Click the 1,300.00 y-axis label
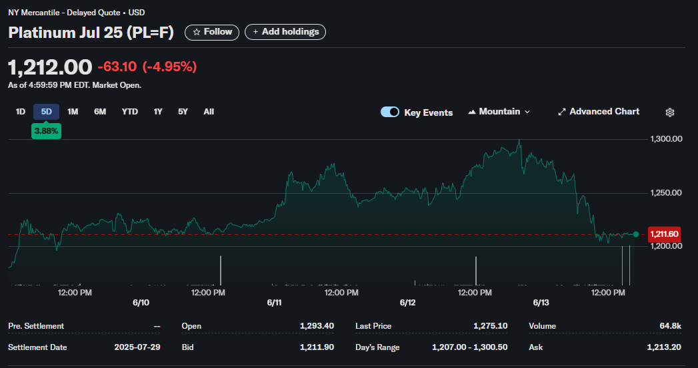 pos(667,138)
